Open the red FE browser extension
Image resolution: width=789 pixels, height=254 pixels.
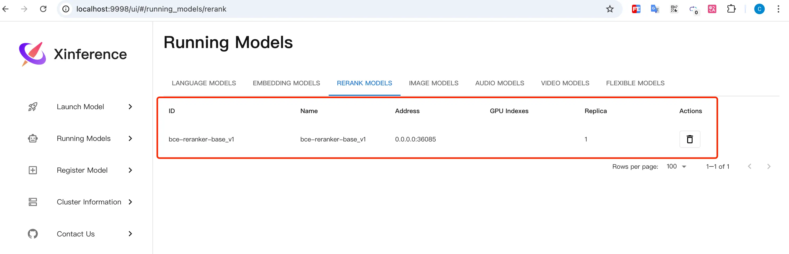pyautogui.click(x=636, y=9)
